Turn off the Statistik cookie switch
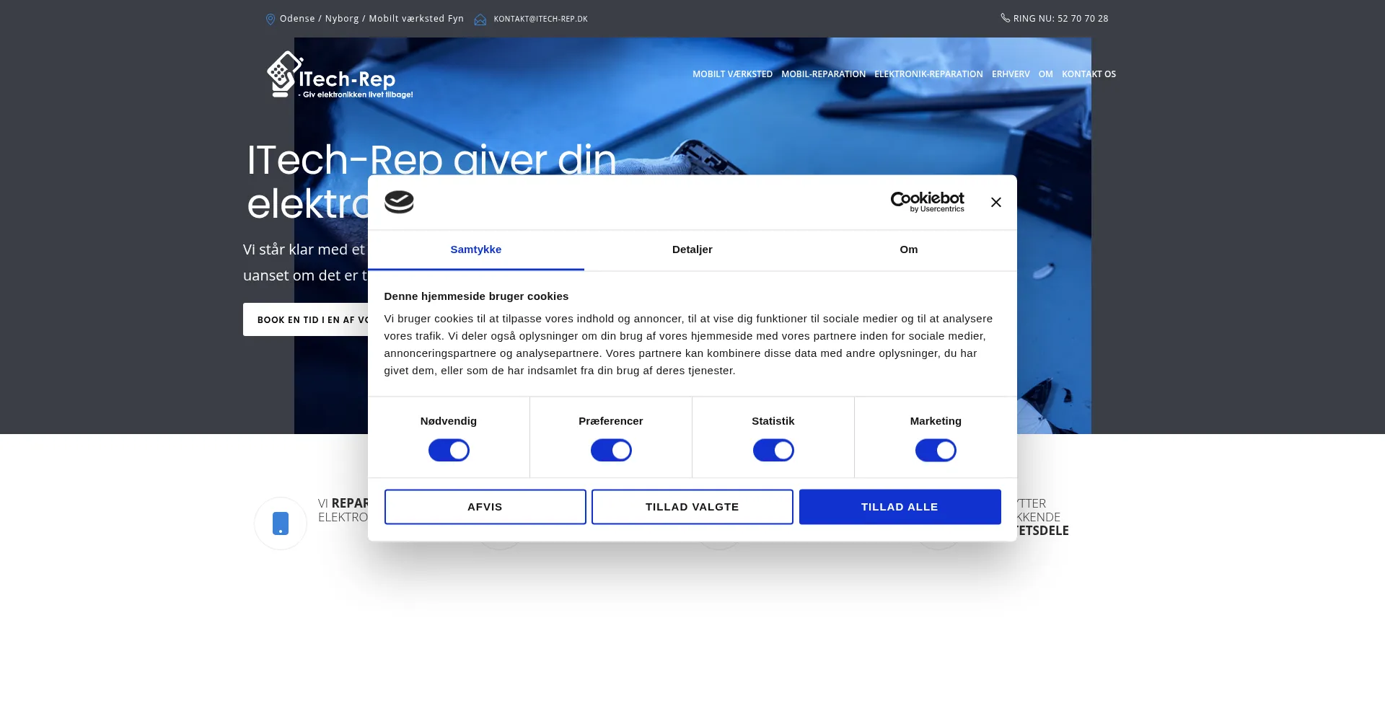This screenshot has height=716, width=1385. (773, 451)
